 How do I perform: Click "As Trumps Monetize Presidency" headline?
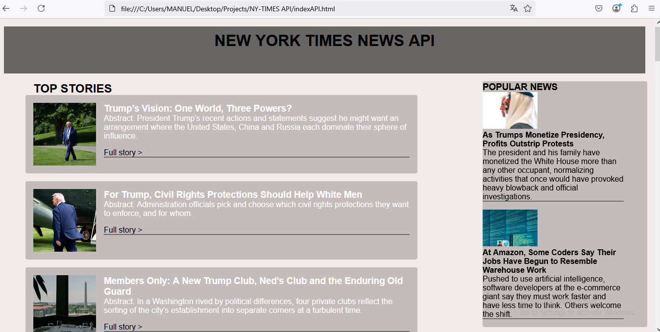(543, 139)
